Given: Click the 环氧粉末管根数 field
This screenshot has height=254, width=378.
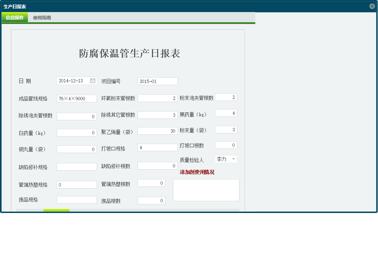Looking at the screenshot, I should click(x=157, y=97).
